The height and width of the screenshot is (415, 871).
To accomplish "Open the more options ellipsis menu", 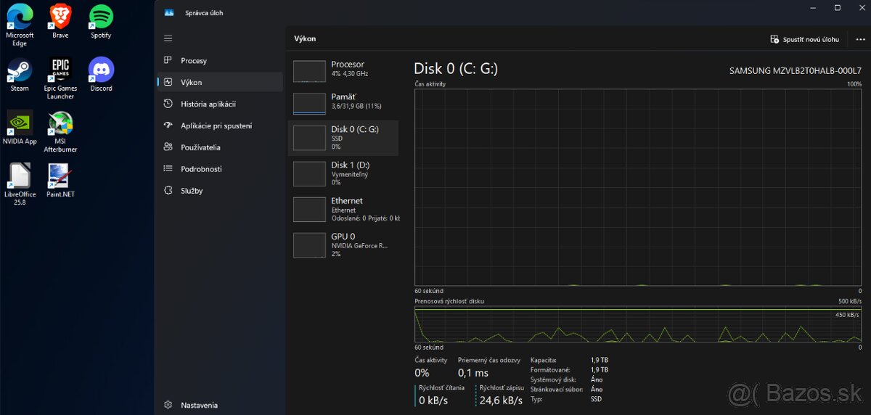I will (x=861, y=39).
